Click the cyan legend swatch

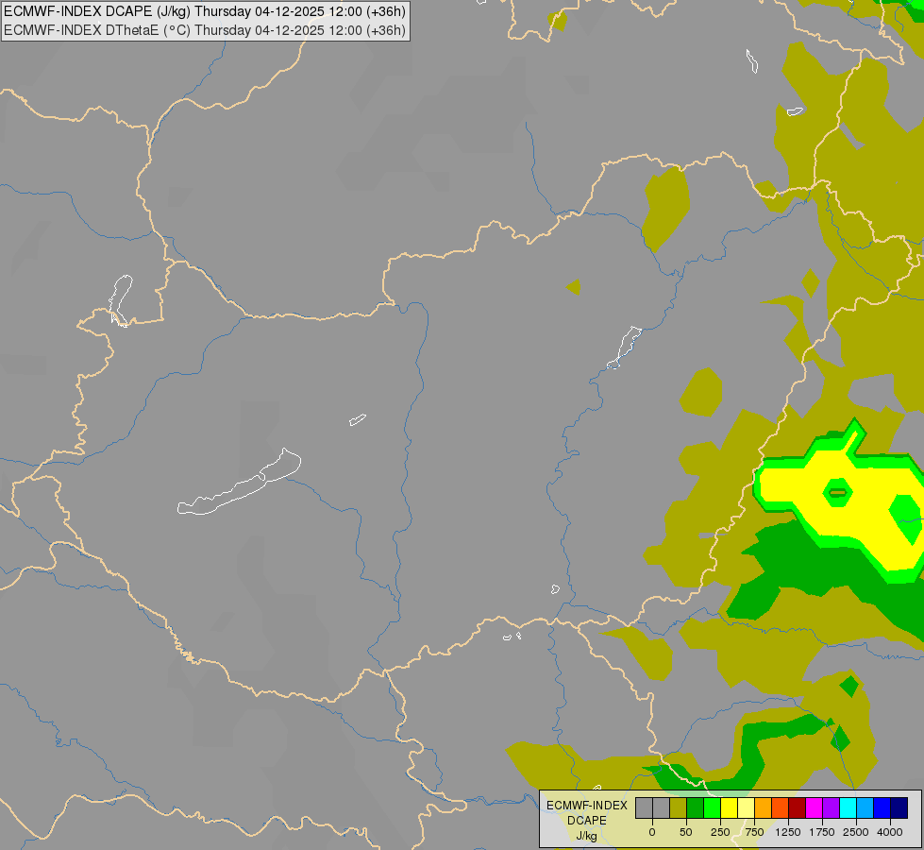click(848, 808)
